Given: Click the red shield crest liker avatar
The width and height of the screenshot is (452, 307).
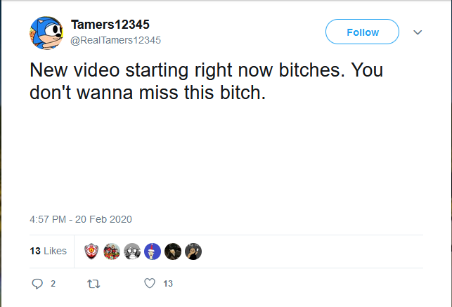Looking at the screenshot, I should 91,251.
